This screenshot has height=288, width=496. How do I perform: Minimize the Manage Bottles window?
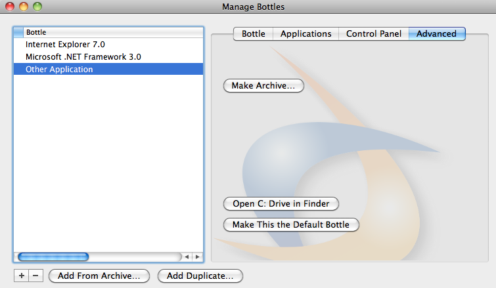click(24, 7)
